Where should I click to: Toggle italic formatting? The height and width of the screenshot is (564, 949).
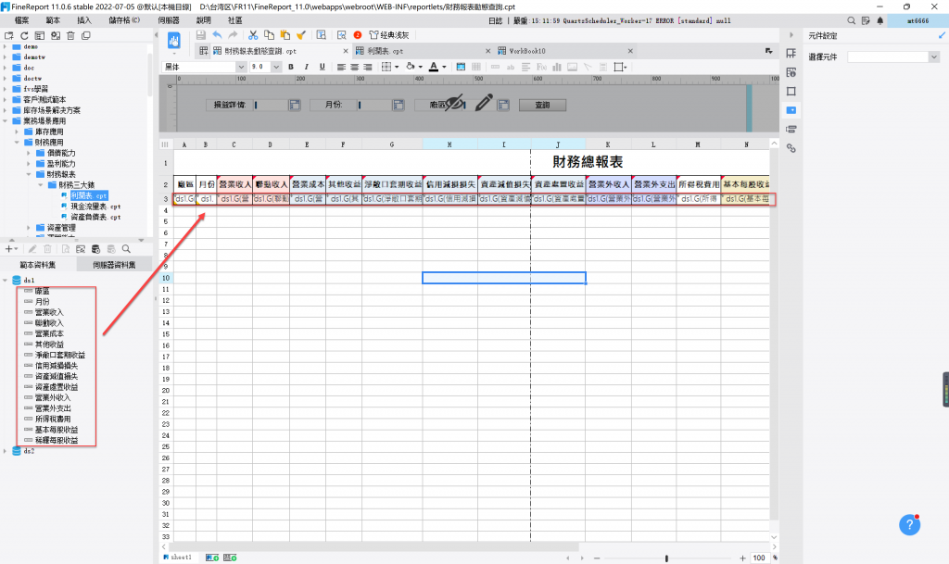point(306,67)
